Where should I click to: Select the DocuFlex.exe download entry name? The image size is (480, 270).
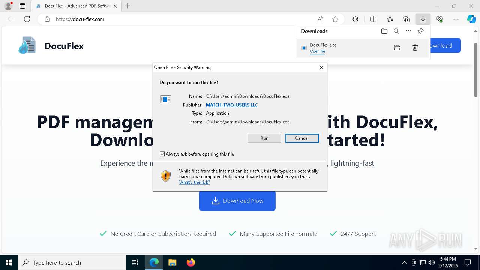tap(323, 45)
